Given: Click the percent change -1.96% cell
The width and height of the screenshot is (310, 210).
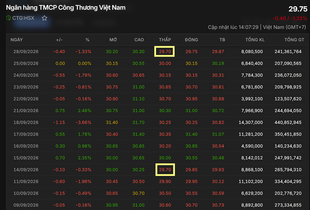Looking at the screenshot, I should point(84,182).
